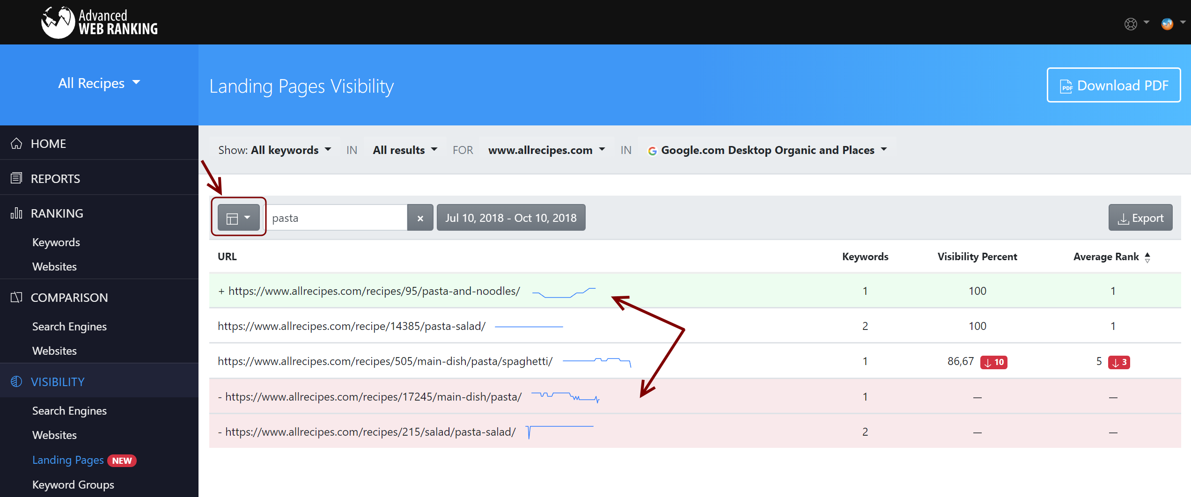Open the user account avatar menu
The image size is (1191, 497).
tap(1172, 23)
